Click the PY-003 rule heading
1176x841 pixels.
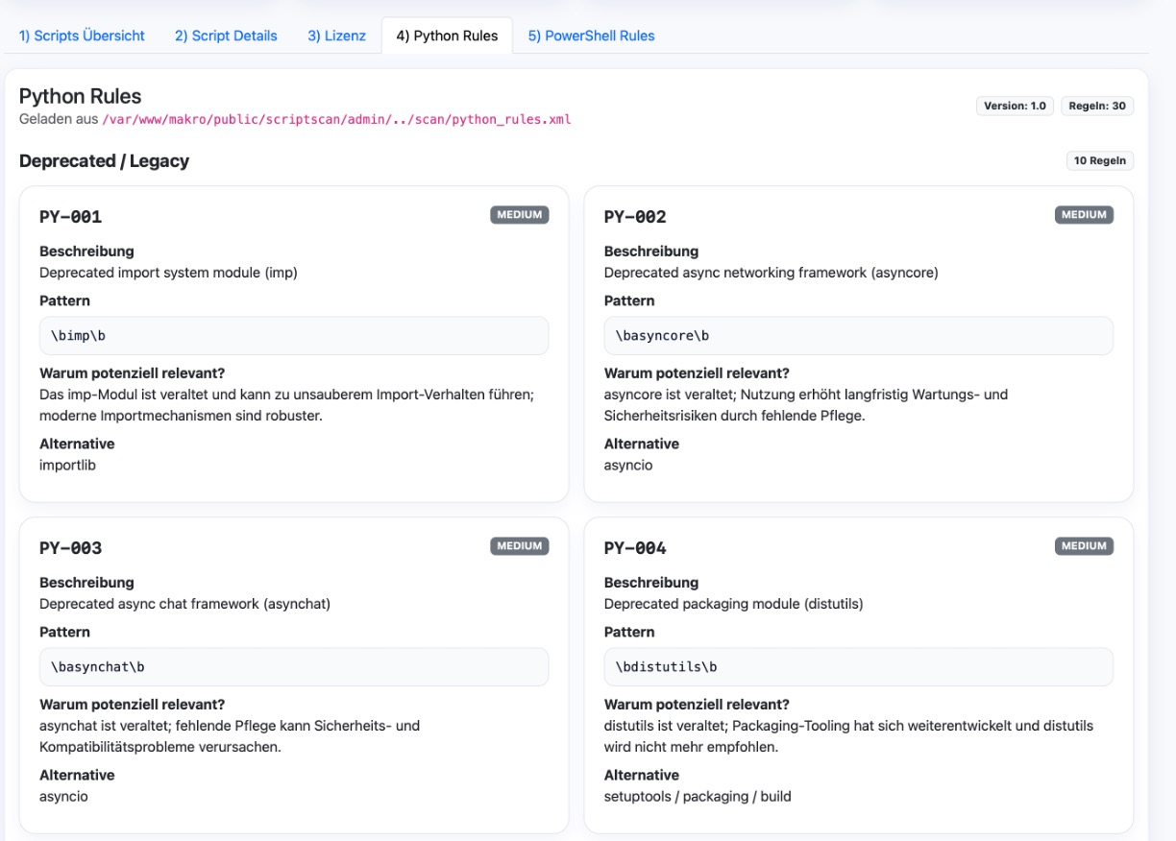coord(70,548)
